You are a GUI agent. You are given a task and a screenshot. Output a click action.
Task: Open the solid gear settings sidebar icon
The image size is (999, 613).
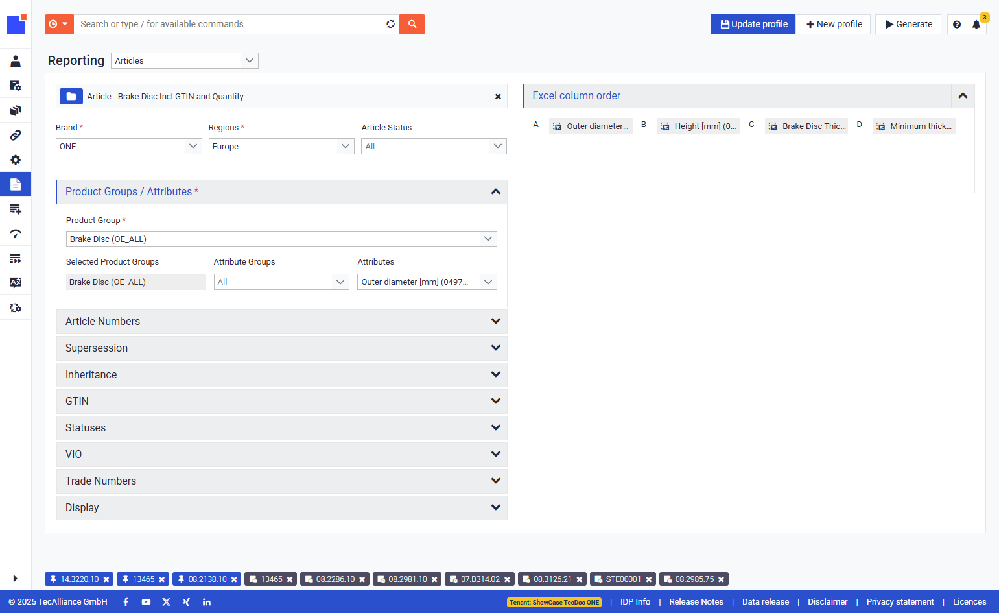pos(16,160)
